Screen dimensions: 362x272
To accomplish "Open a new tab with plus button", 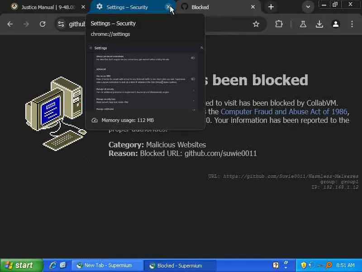I will pyautogui.click(x=271, y=7).
